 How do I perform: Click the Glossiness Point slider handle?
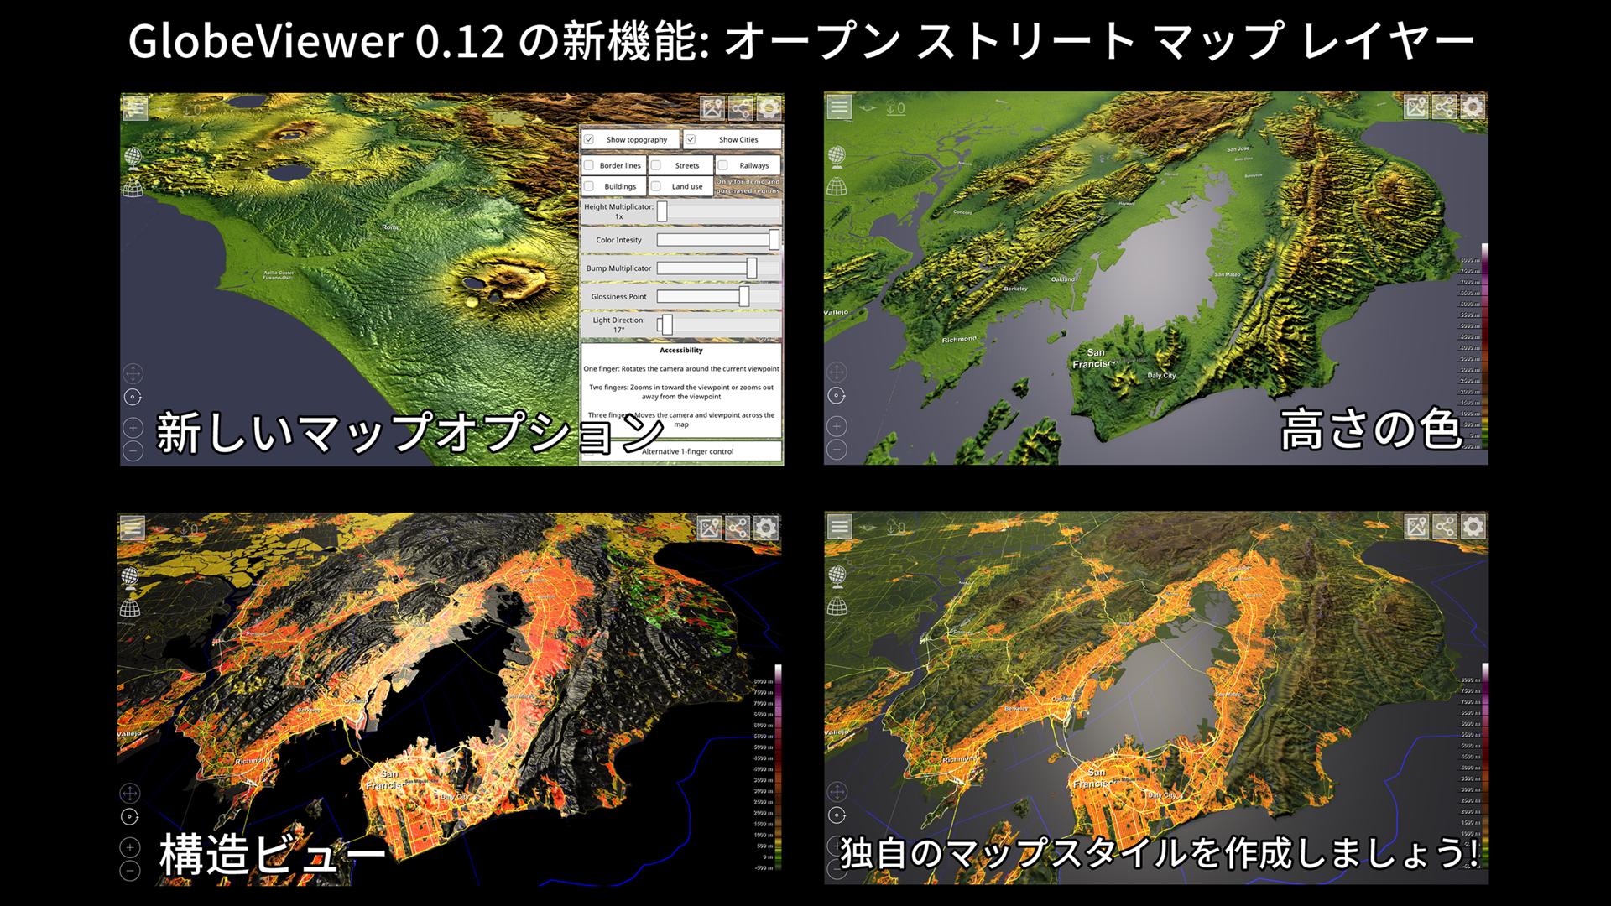coord(744,296)
